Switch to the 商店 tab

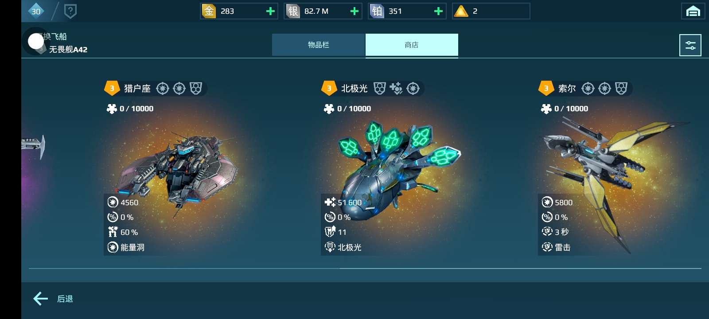coord(412,45)
